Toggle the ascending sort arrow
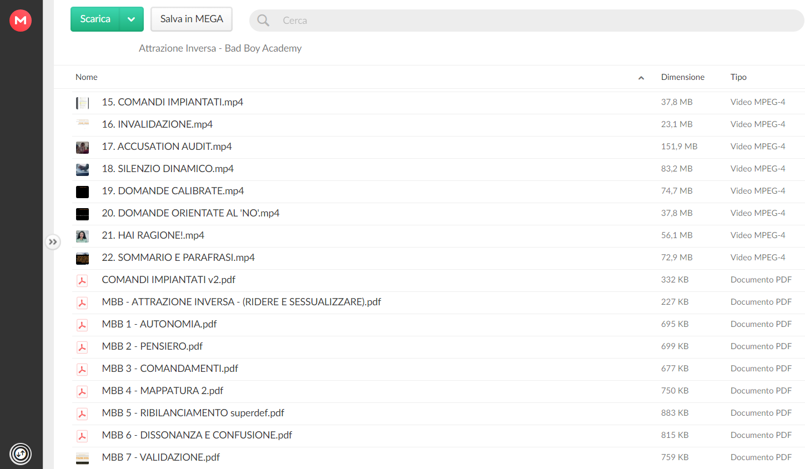Image resolution: width=805 pixels, height=469 pixels. click(x=641, y=78)
